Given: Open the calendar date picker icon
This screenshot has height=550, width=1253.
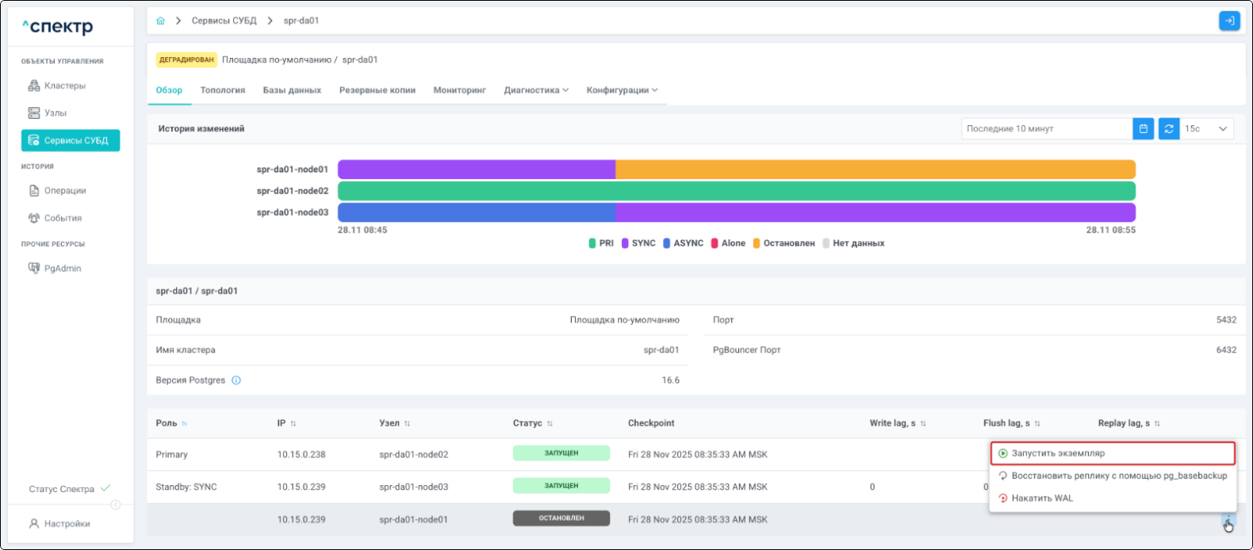Looking at the screenshot, I should (x=1143, y=128).
